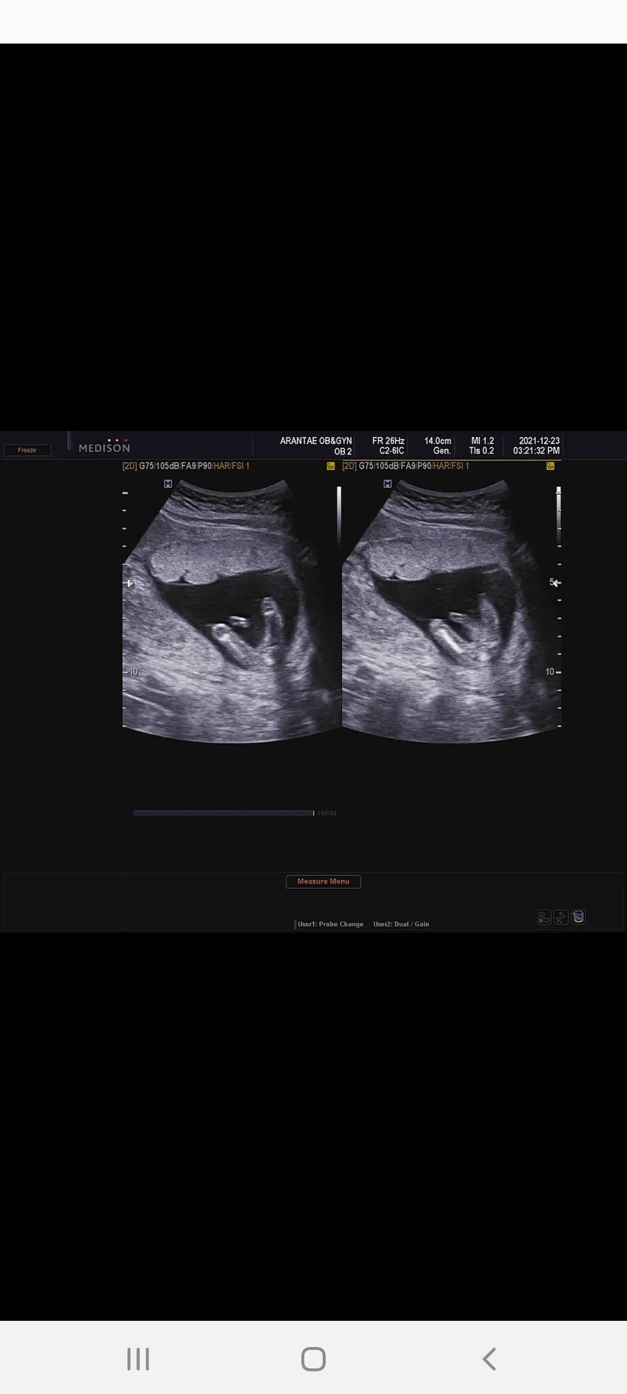Click the grayscale bar beside left image

tap(339, 516)
